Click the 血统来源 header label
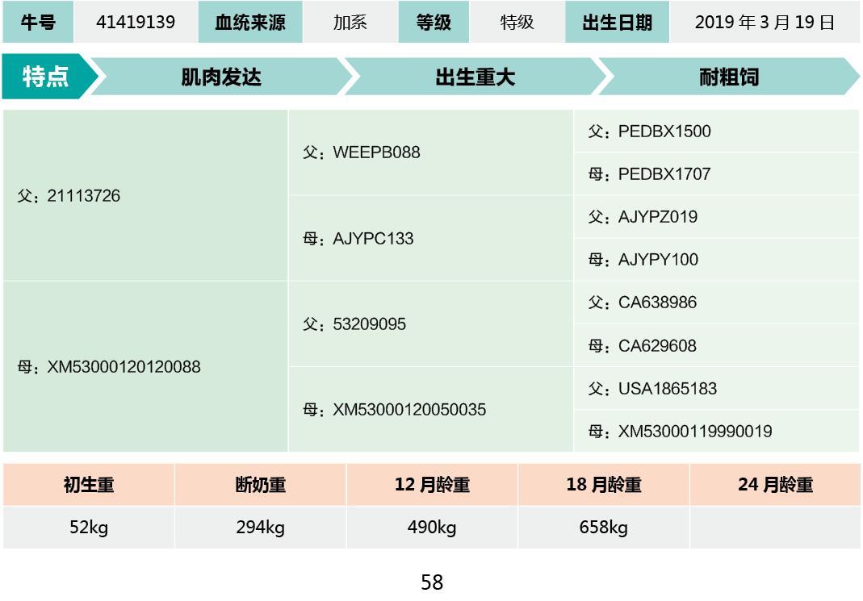Image resolution: width=863 pixels, height=601 pixels. (250, 23)
